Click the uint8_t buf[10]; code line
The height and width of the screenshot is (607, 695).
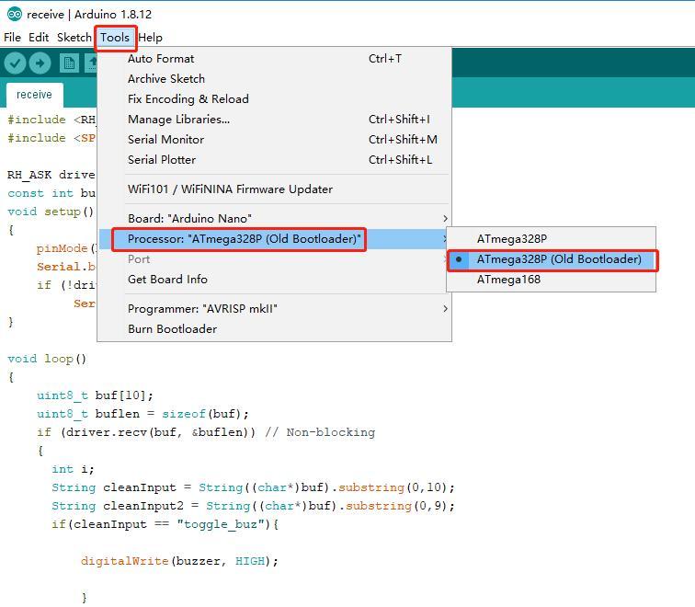[95, 395]
